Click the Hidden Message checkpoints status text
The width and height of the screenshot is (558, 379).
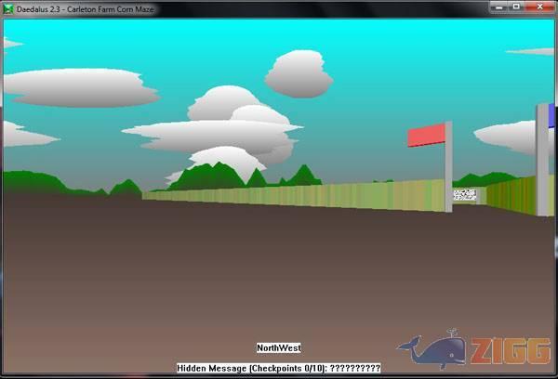click(x=279, y=369)
